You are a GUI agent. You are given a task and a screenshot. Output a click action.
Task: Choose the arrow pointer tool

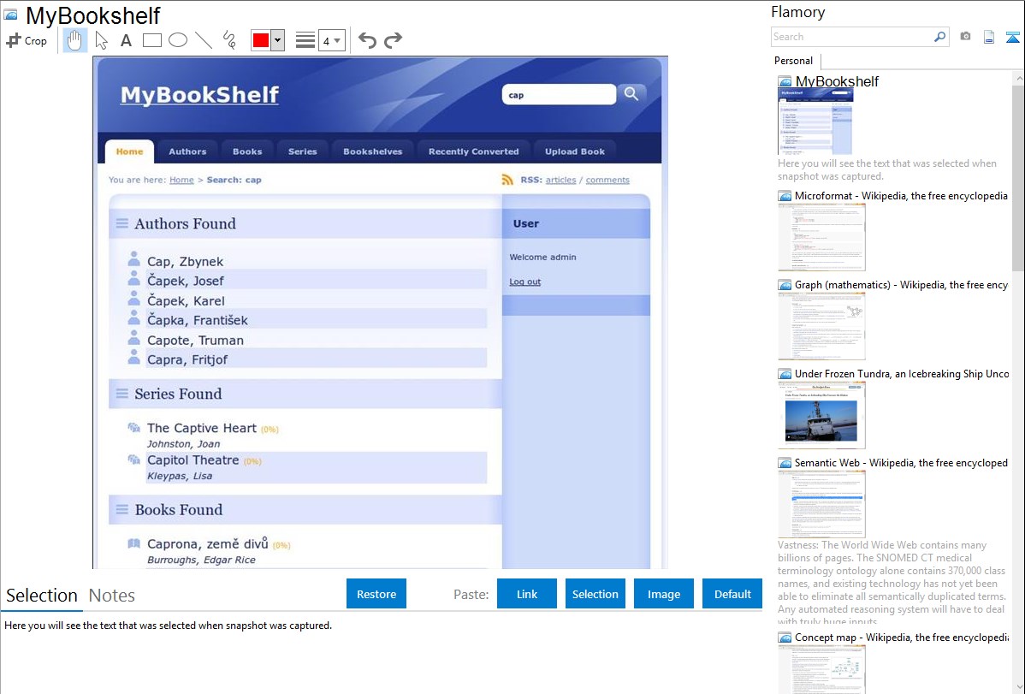pyautogui.click(x=101, y=40)
